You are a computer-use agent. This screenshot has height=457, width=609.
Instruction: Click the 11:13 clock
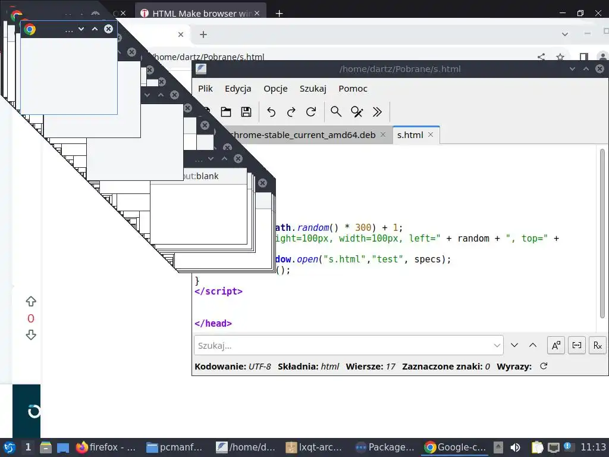(593, 447)
